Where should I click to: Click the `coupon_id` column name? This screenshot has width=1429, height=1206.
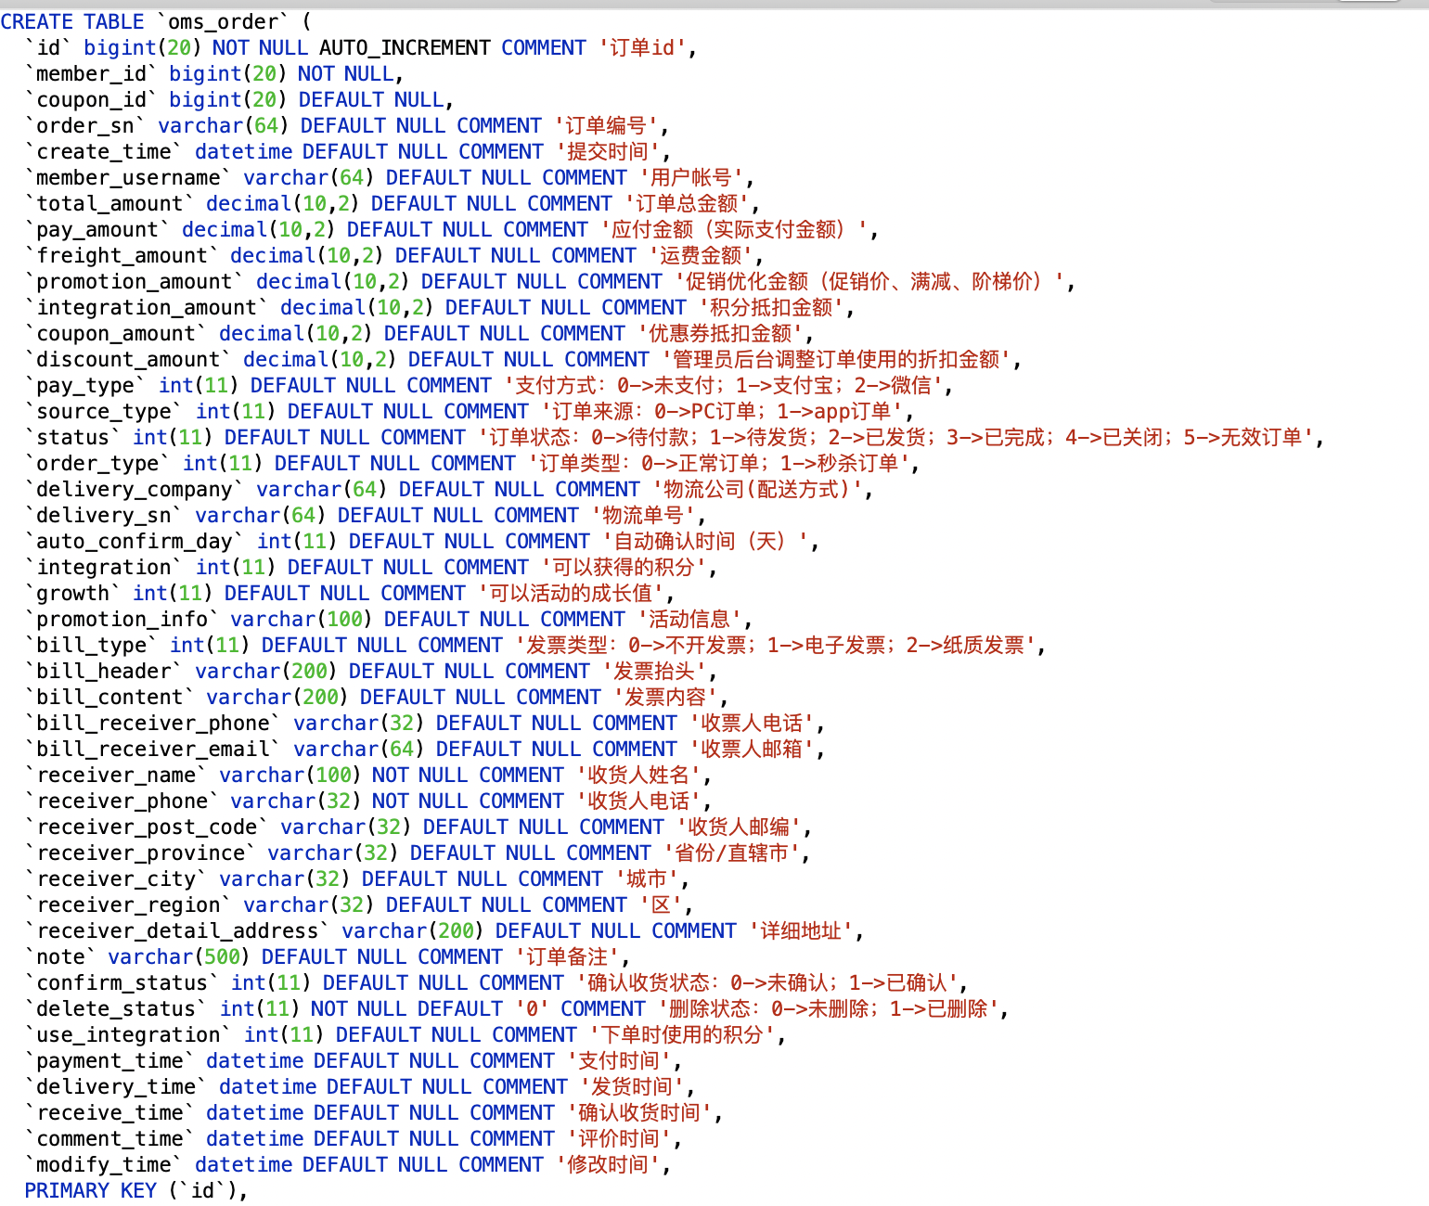click(x=91, y=99)
